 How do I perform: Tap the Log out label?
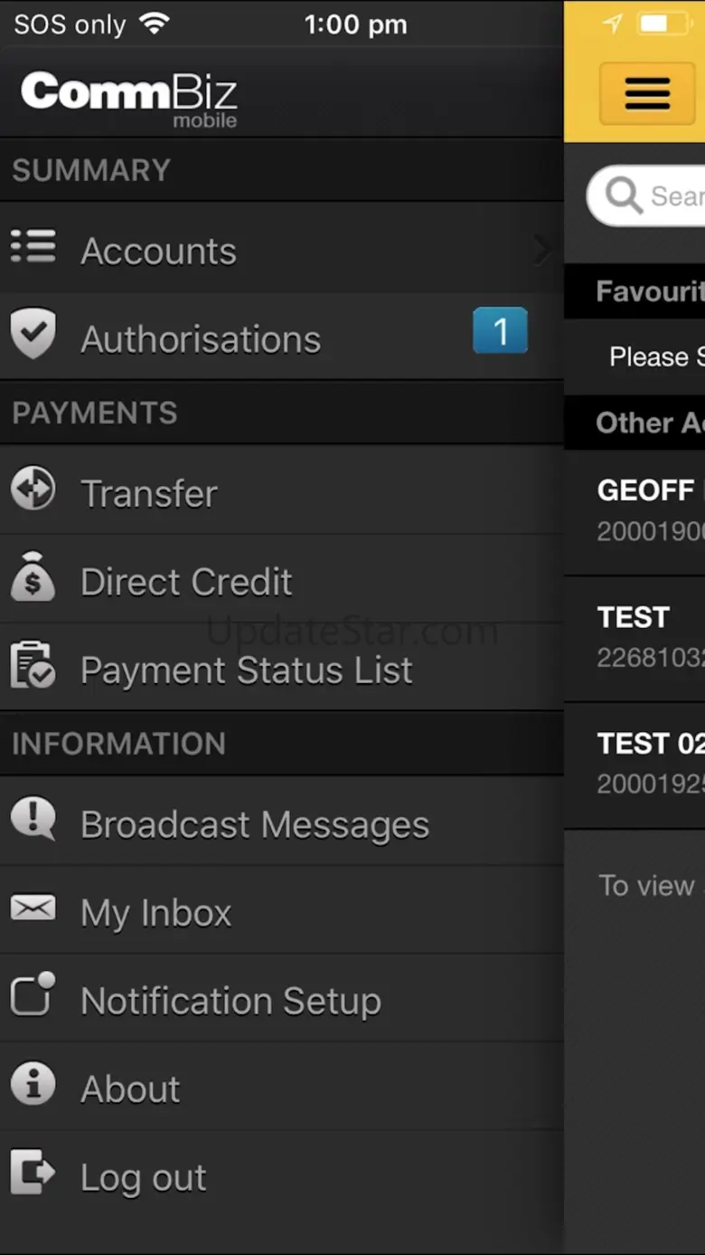point(144,1178)
